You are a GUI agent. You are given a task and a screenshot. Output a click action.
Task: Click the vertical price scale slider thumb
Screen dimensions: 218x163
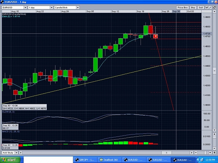pyautogui.click(x=214, y=71)
